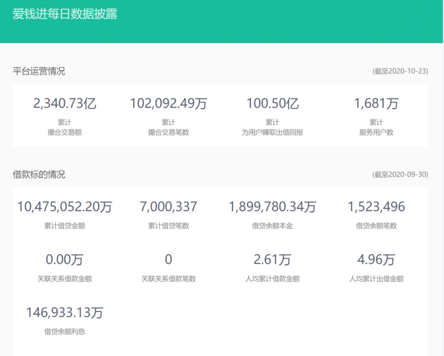Select the 关联关系借款笔数 label
Image resolution: width=444 pixels, height=356 pixels.
(x=168, y=279)
